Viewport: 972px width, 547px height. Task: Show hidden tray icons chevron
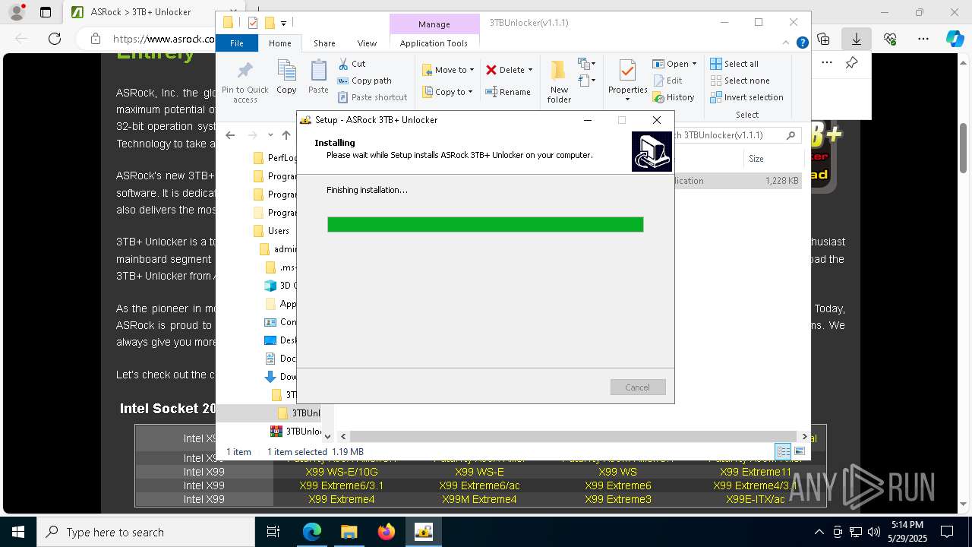[x=819, y=532]
